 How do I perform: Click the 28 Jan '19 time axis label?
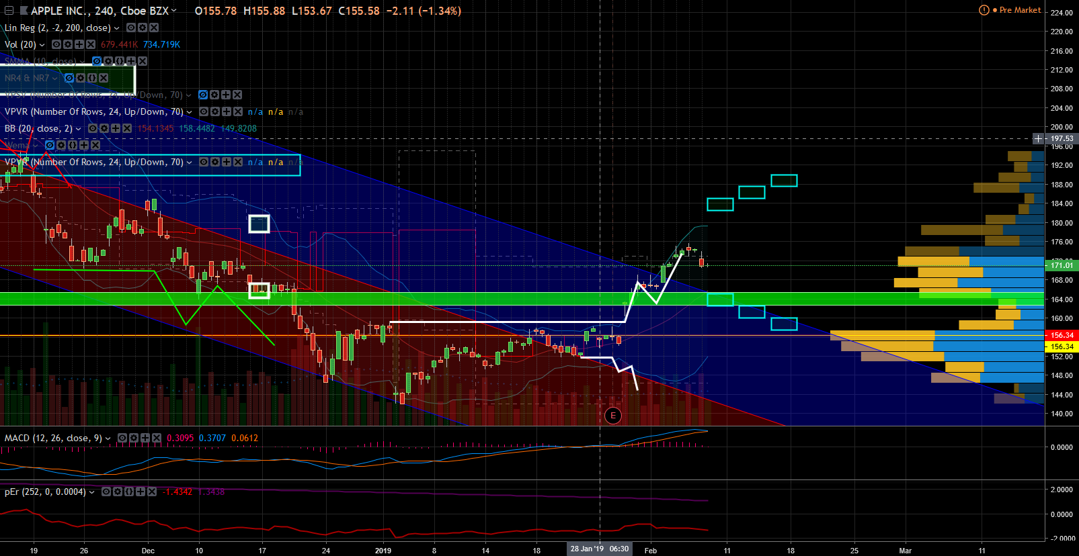(599, 549)
